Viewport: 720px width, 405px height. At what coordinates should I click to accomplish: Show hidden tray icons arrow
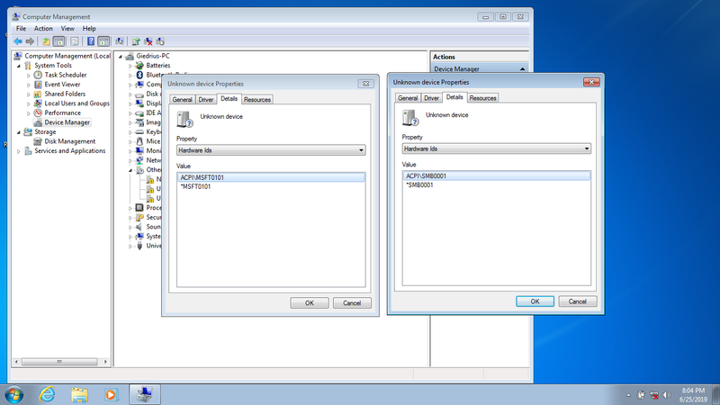[628, 395]
